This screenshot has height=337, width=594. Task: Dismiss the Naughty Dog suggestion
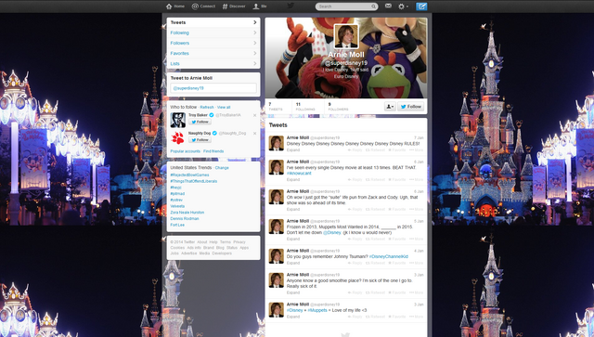[254, 134]
